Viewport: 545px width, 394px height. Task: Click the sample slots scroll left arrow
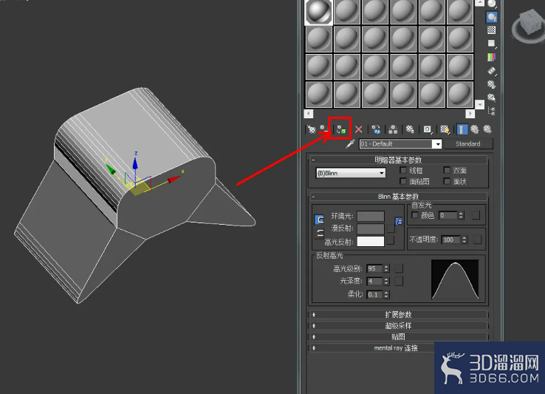(x=309, y=113)
